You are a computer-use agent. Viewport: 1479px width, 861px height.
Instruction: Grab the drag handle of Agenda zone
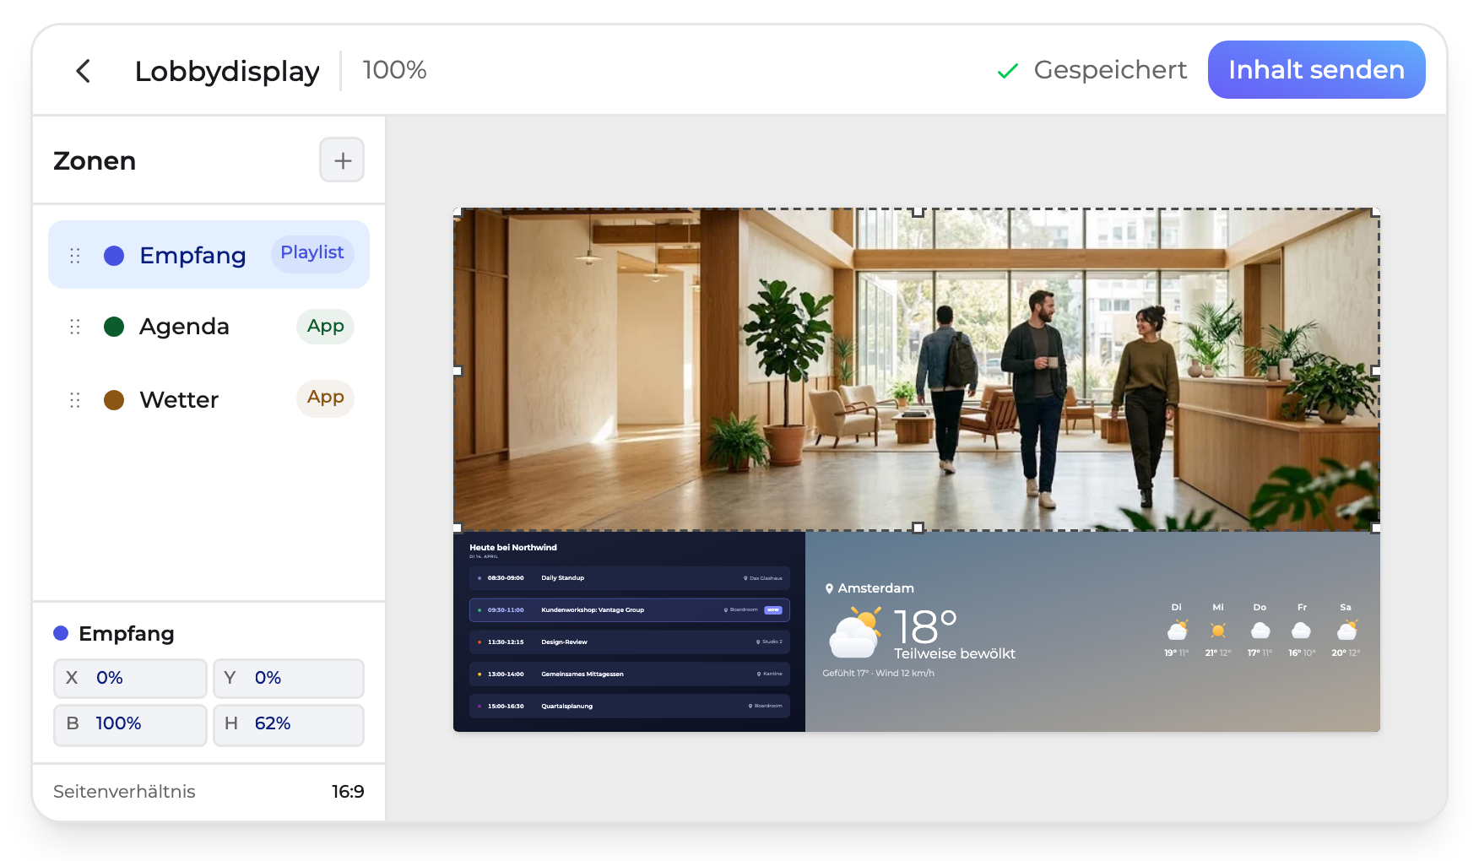[x=75, y=327]
